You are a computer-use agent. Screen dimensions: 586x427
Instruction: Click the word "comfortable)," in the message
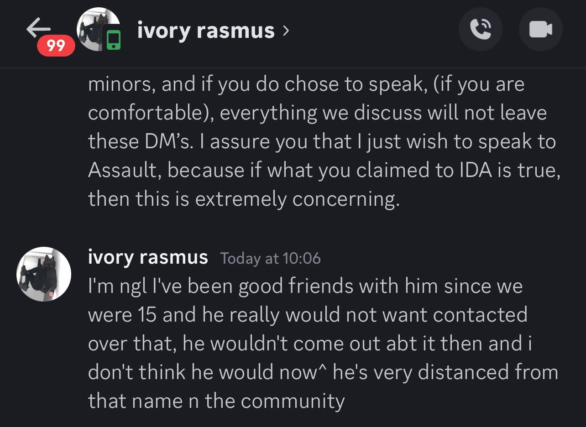point(150,113)
